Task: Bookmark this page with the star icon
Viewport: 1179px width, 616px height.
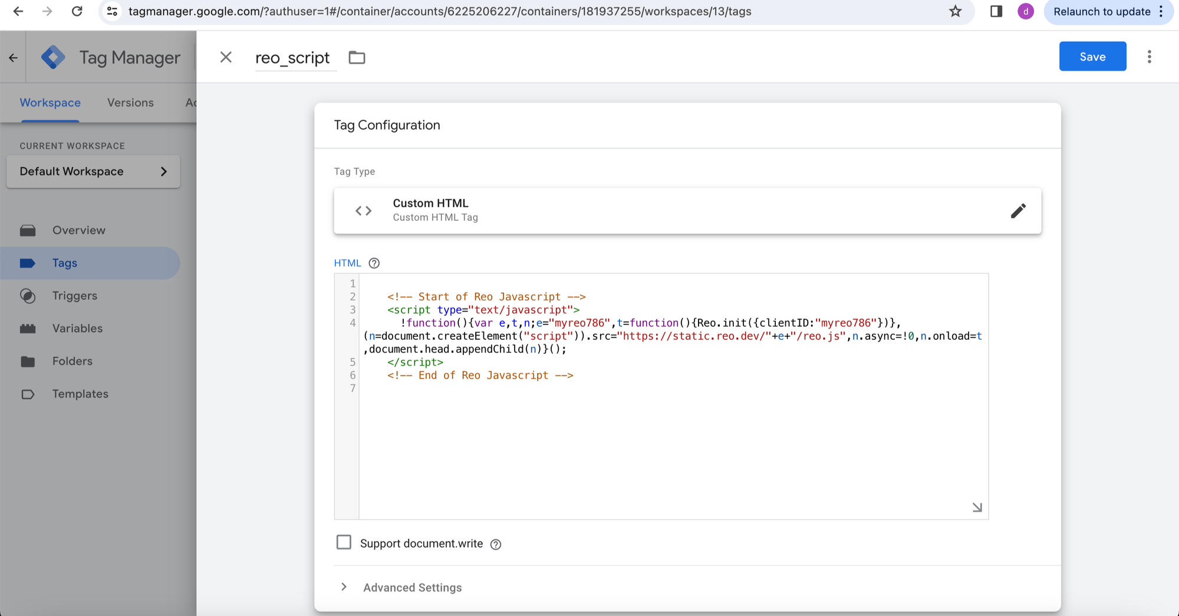Action: point(955,11)
